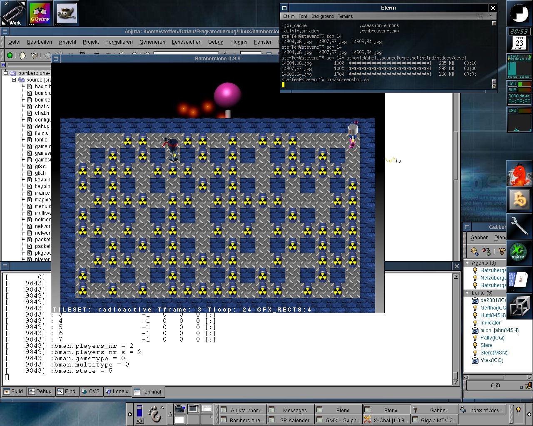Viewport: 533px width, 426px height.
Task: Collapse the Agents group in Gabber
Action: click(x=468, y=263)
